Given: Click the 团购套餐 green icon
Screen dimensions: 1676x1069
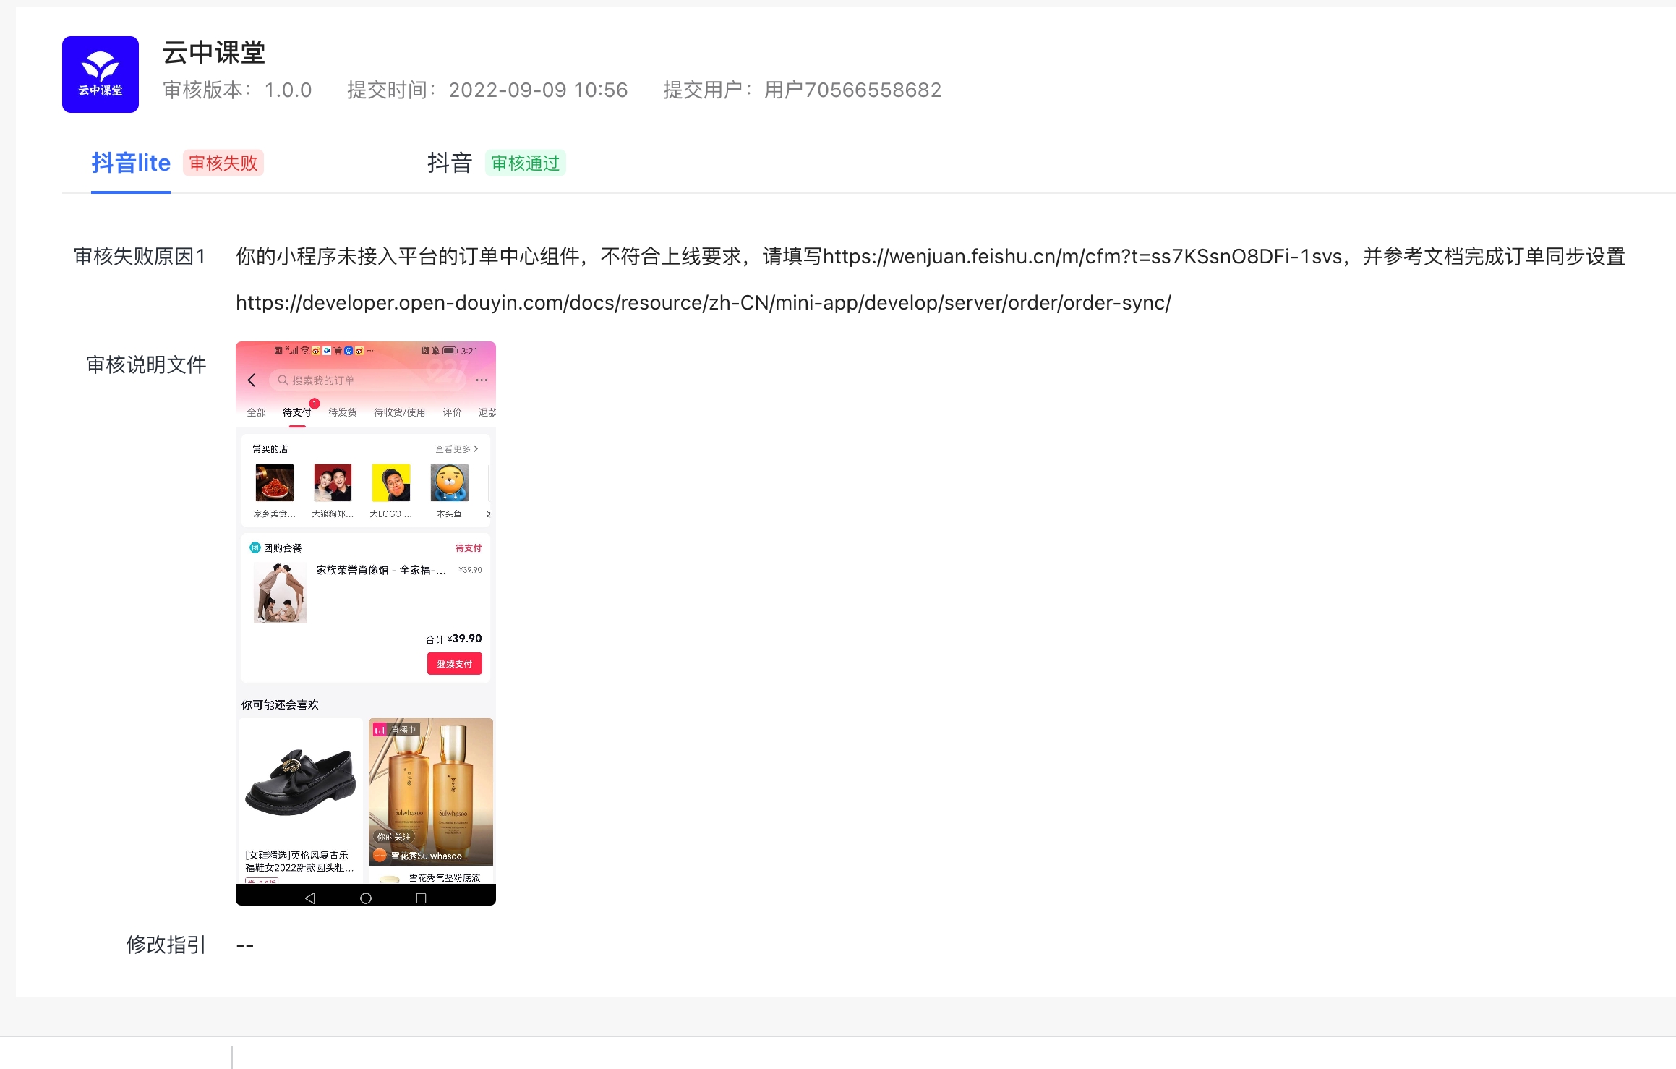Looking at the screenshot, I should [x=255, y=548].
